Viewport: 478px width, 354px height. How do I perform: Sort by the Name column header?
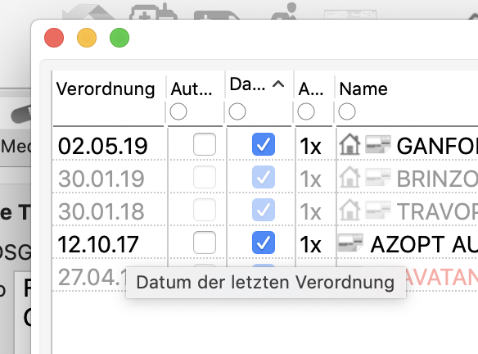pyautogui.click(x=363, y=89)
